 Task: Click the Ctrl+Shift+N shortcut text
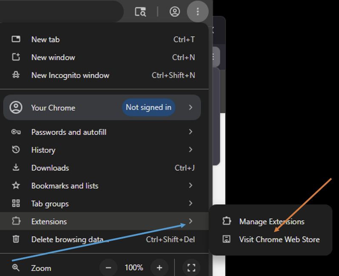pos(174,75)
